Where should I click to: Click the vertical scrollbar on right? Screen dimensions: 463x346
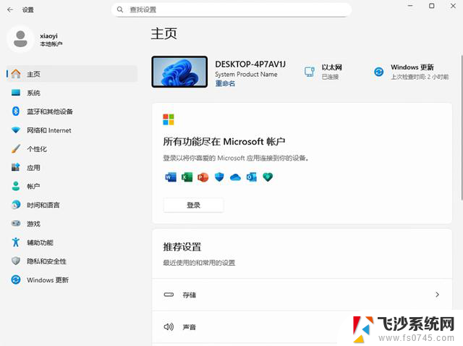462,127
